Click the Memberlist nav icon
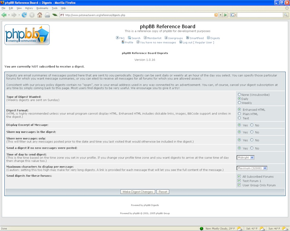Screen dimensions: 290x231 coord(145,38)
